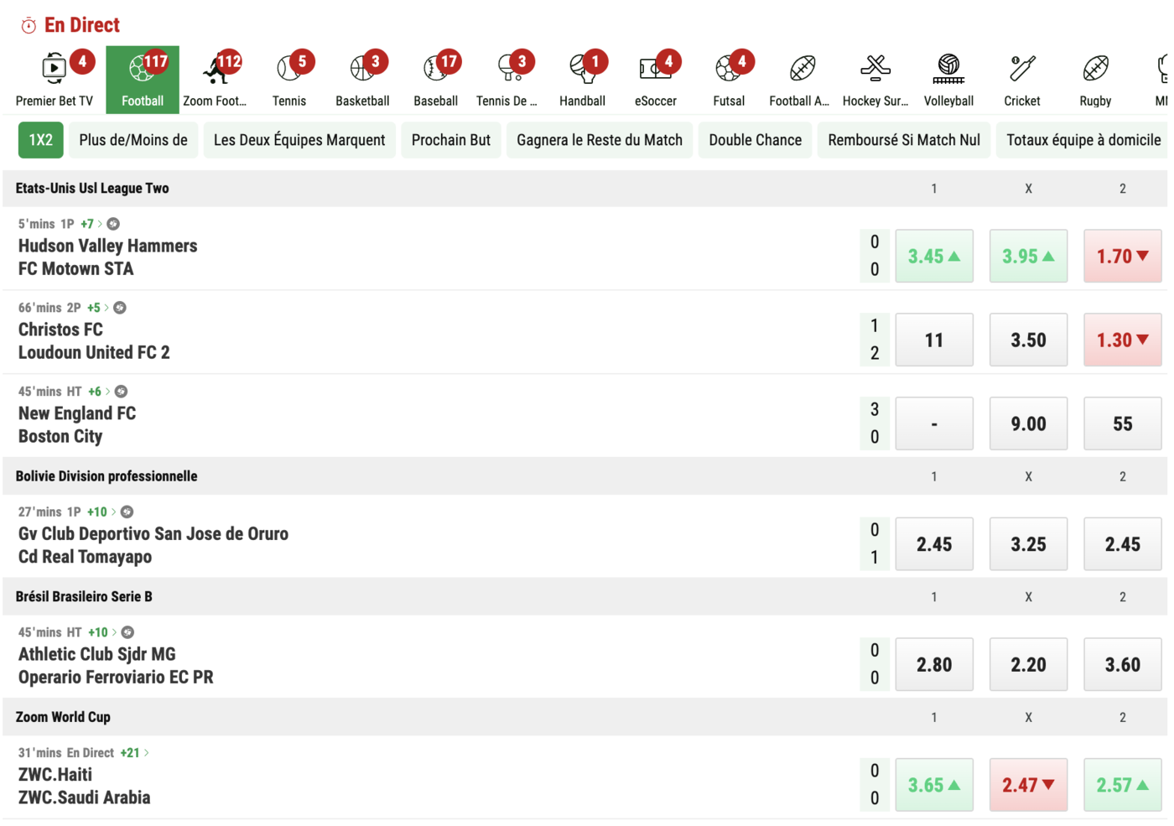The height and width of the screenshot is (826, 1174).
Task: Bet on draw at 3.50
Action: [1028, 340]
